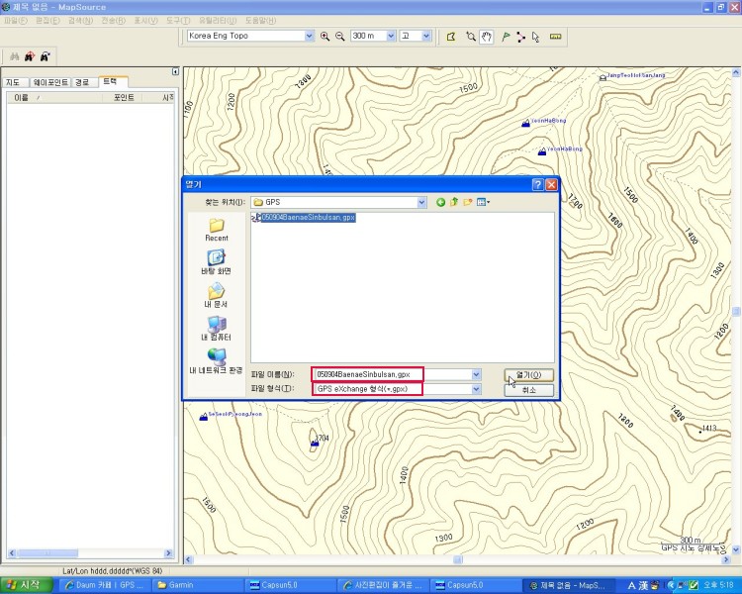This screenshot has height=594, width=742.
Task: Expand the 파일 이름 dropdown arrow
Action: coord(476,374)
